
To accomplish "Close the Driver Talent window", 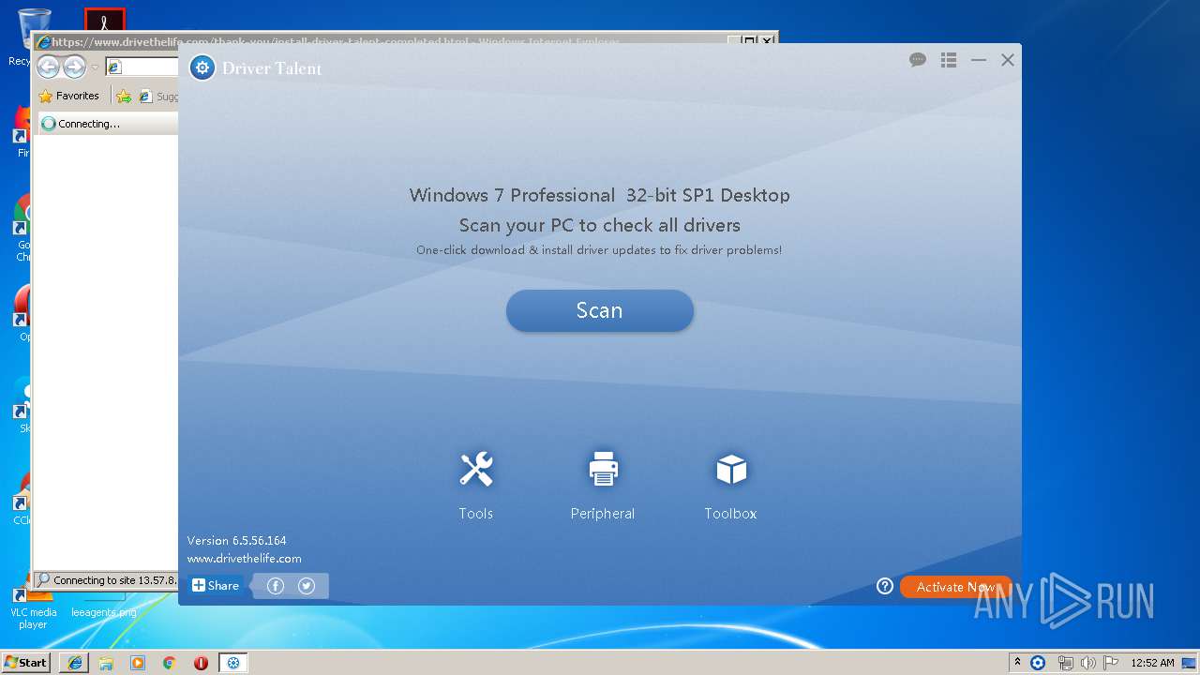I will point(1008,60).
